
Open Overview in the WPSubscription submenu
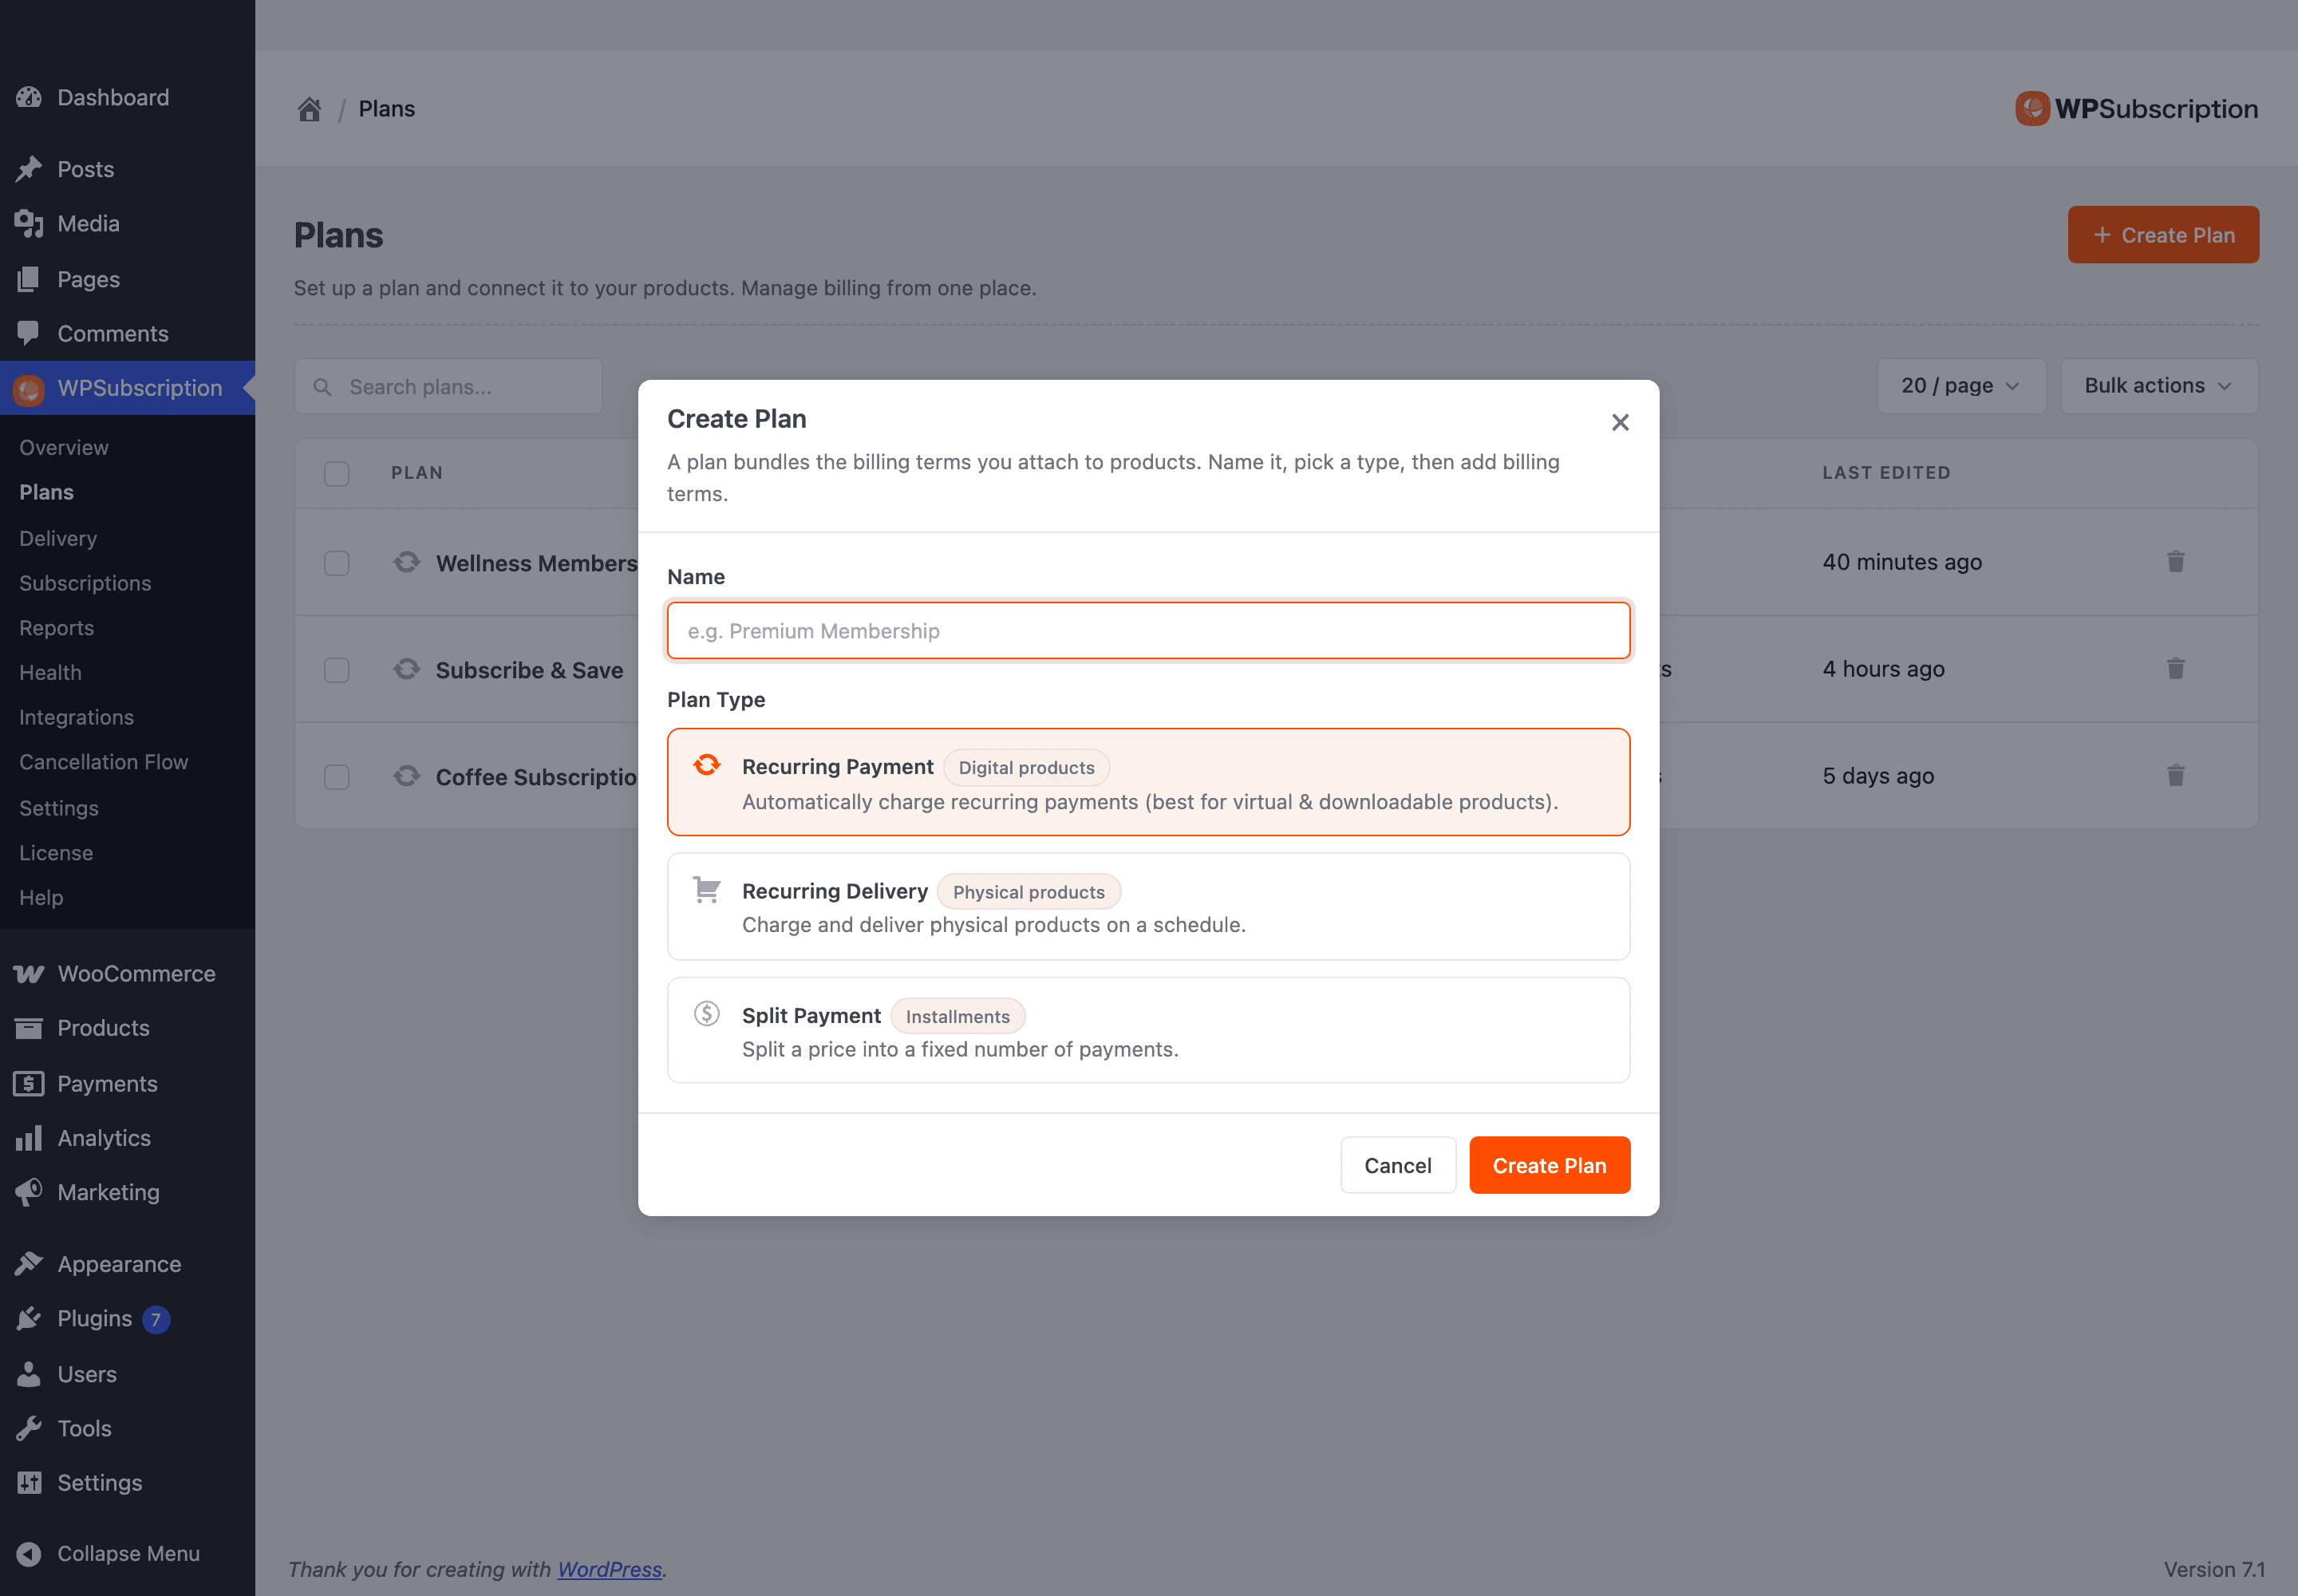tap(64, 448)
